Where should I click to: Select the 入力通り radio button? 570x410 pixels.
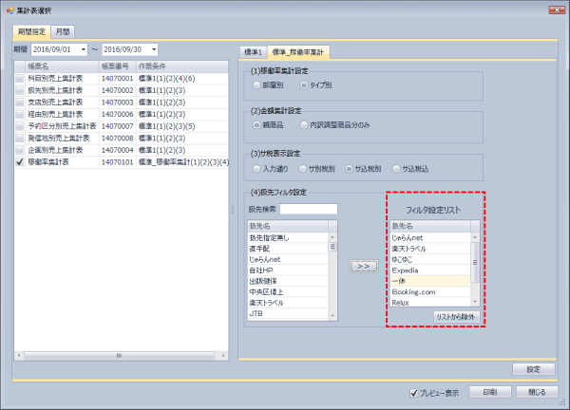[x=256, y=169]
